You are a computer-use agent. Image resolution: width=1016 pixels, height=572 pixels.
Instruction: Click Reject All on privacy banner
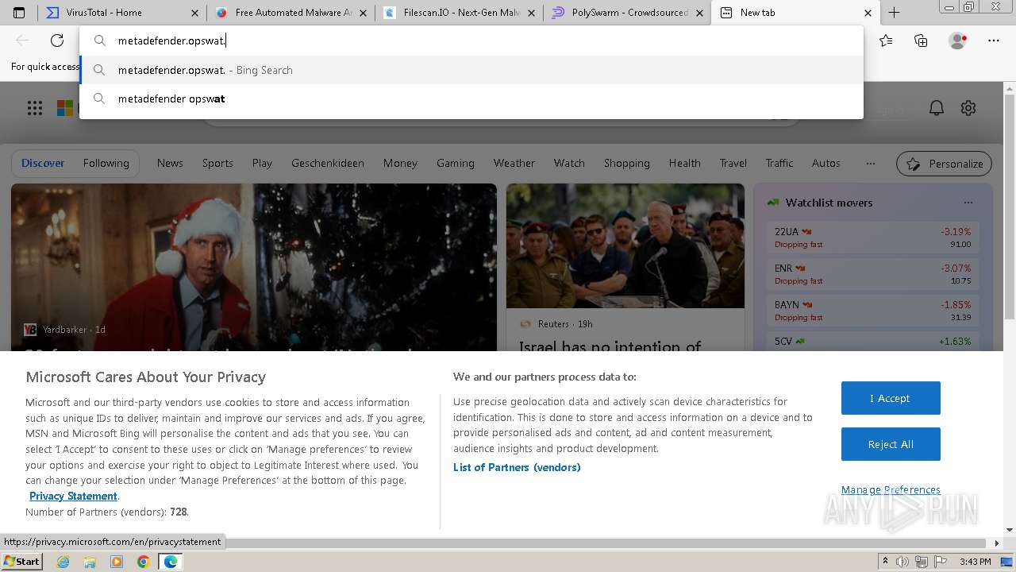coord(891,444)
